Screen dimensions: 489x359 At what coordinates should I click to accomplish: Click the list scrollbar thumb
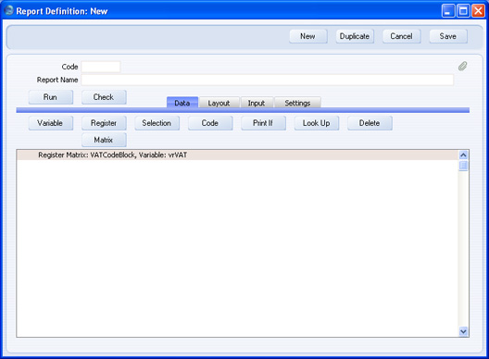(x=463, y=166)
